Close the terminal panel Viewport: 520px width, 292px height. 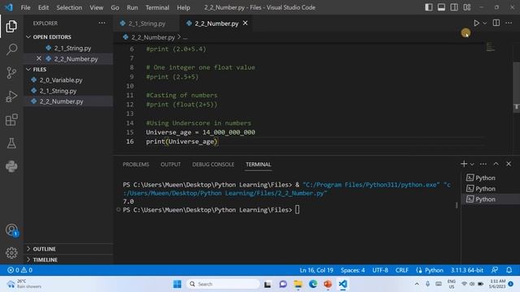click(509, 164)
